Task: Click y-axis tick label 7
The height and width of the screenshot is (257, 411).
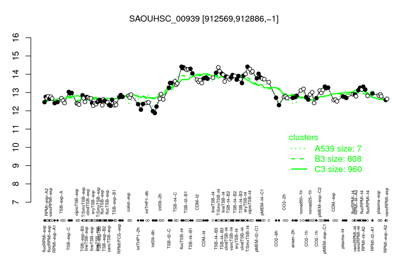Action: click(16, 202)
